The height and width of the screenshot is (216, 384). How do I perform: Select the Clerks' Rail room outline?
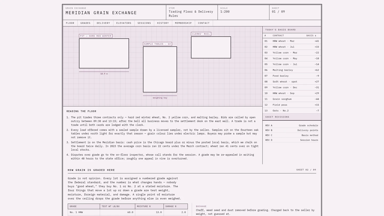tap(211, 47)
